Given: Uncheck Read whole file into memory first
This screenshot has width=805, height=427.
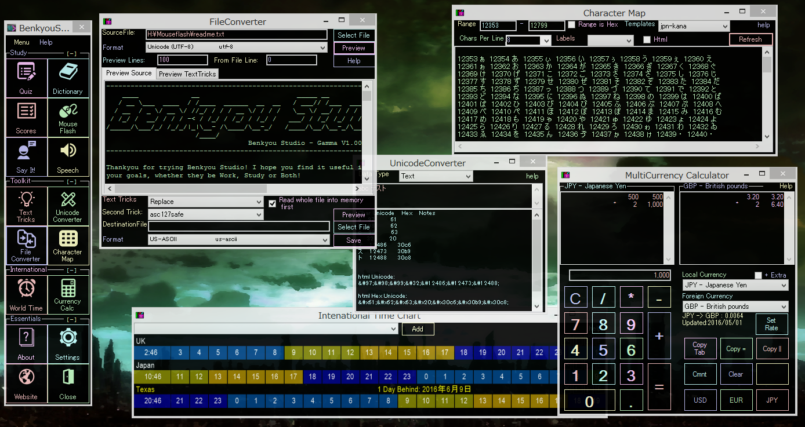Looking at the screenshot, I should tap(273, 203).
